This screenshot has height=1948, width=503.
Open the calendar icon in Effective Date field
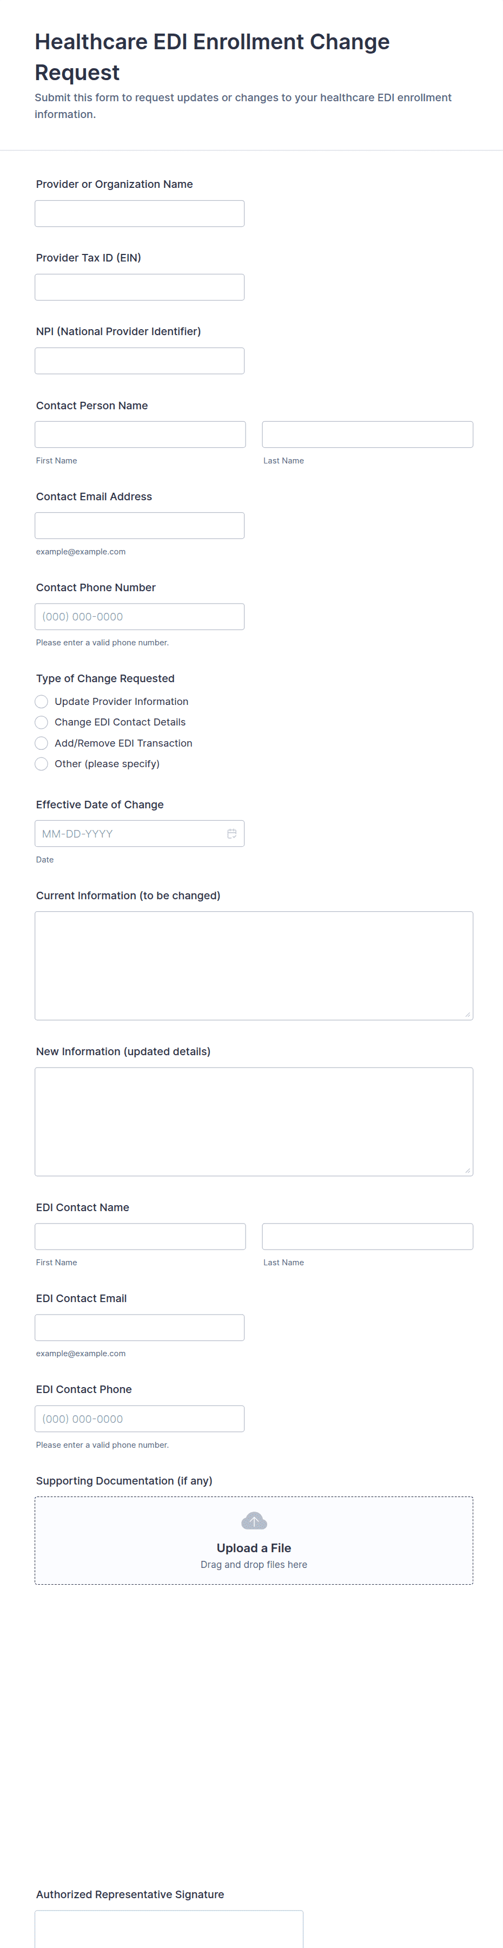(x=232, y=833)
